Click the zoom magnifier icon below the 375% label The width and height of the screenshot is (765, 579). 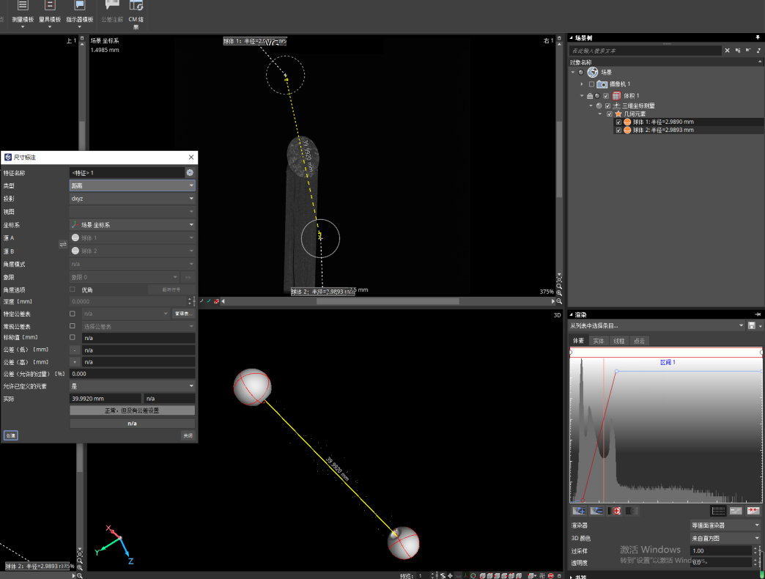(x=559, y=301)
